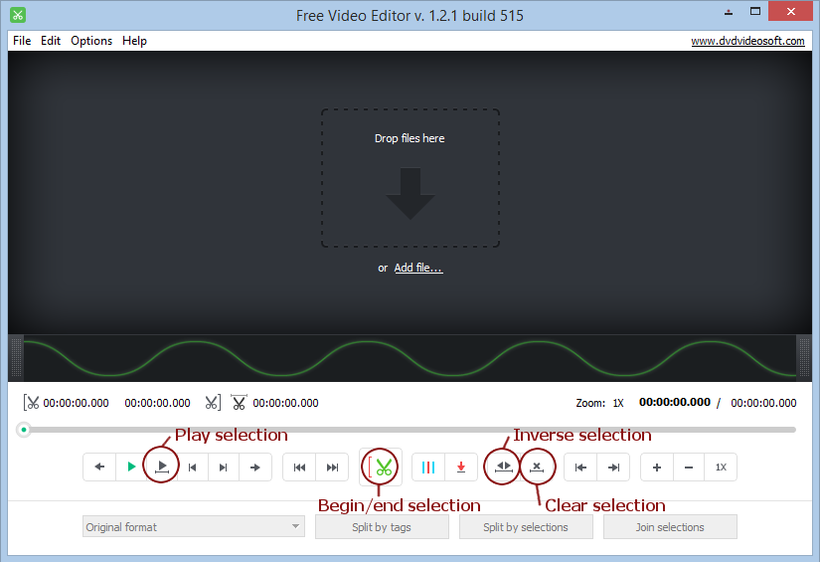Click the Add file... link

418,268
